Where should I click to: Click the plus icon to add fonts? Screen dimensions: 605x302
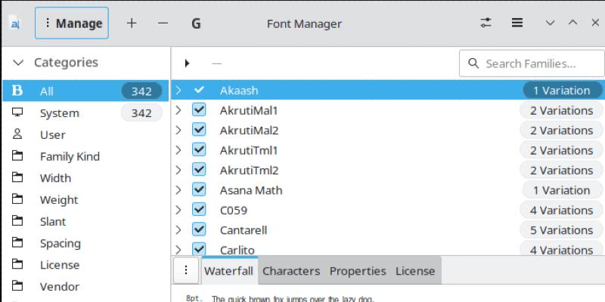(132, 23)
